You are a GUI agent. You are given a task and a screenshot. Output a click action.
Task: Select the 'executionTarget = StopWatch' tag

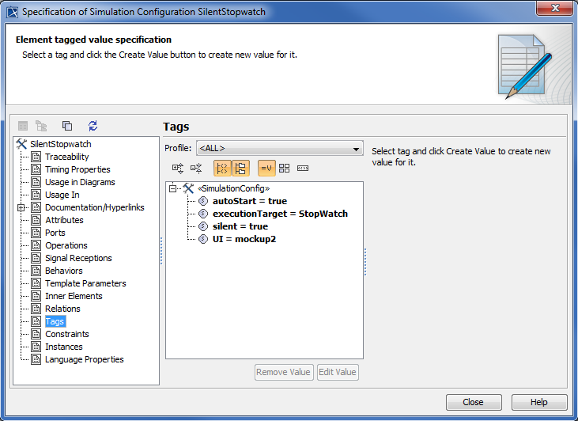pos(280,214)
